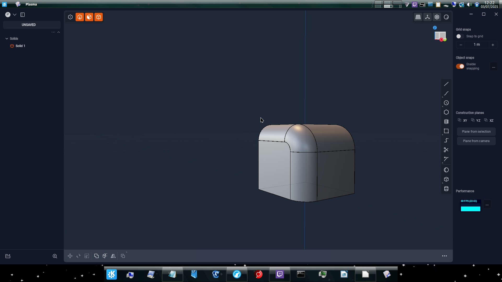
Task: Toggle the axes gizmo display icon
Action: 427,17
